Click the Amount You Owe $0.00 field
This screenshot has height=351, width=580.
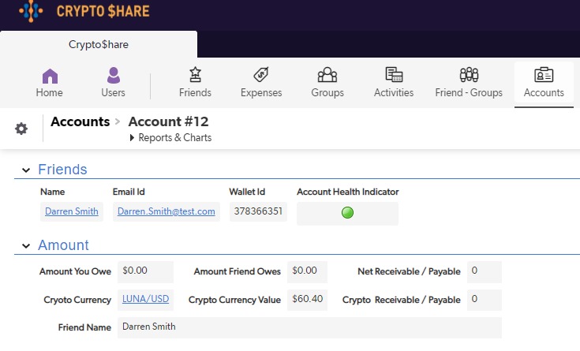pos(145,272)
